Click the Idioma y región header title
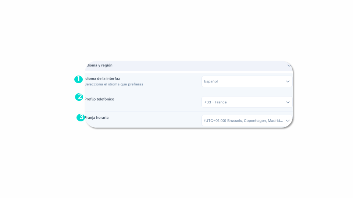Screen dimensions: 353x198 click(x=99, y=65)
